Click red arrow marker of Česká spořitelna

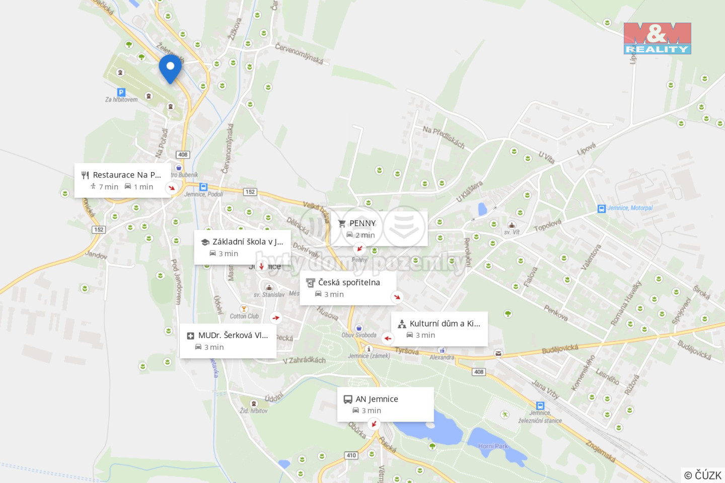[397, 297]
